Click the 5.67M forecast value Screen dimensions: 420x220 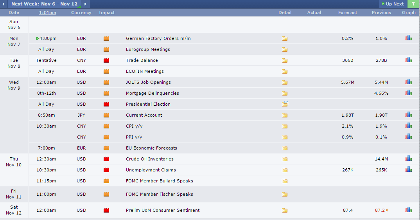click(348, 82)
